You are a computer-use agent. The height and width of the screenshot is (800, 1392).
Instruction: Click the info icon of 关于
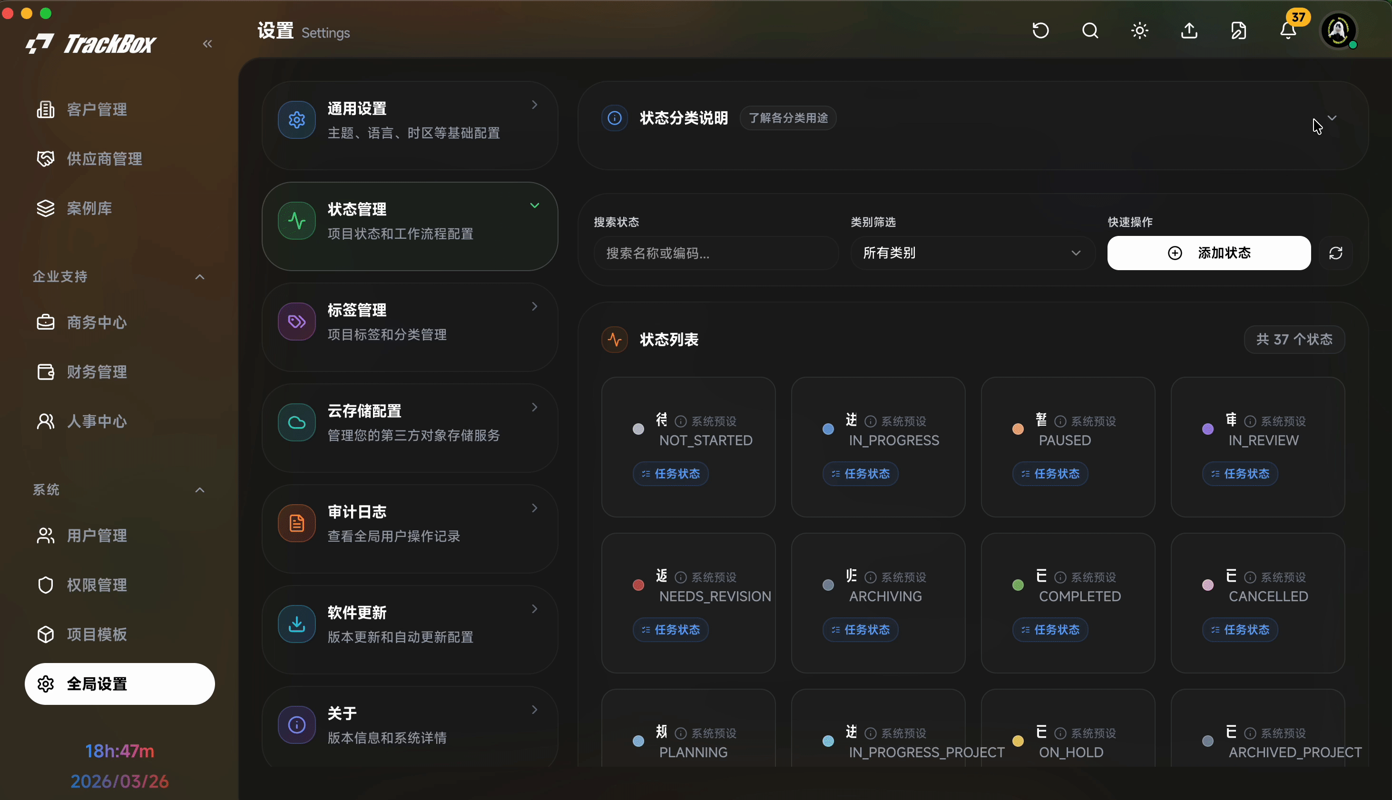click(x=297, y=725)
